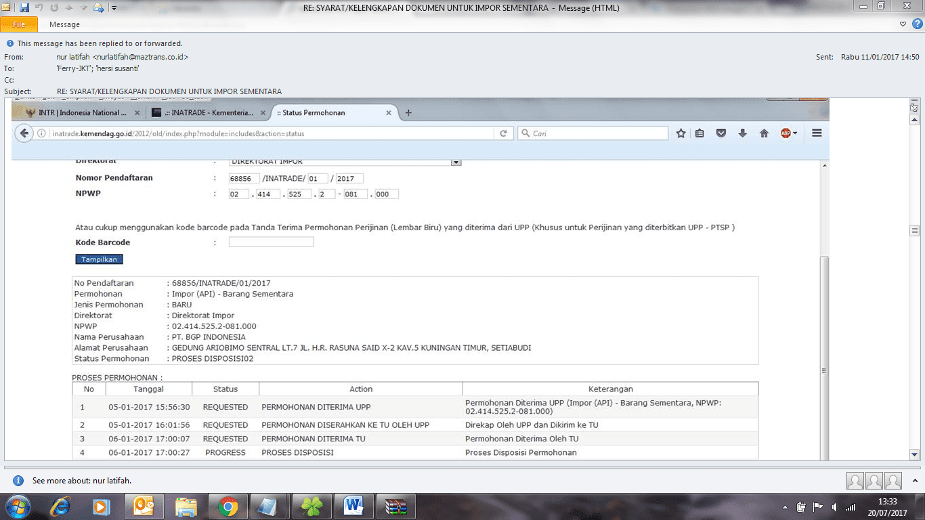Open Internet Explorer from taskbar
This screenshot has width=925, height=520.
click(x=60, y=506)
